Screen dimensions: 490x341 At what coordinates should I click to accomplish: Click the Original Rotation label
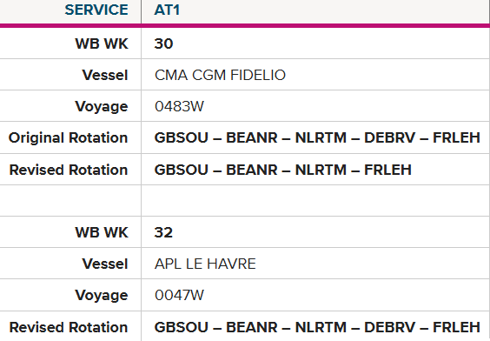coord(68,137)
